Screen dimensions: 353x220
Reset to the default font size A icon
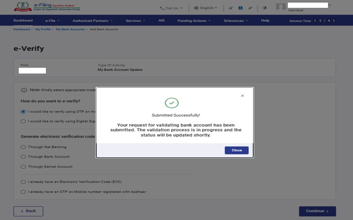240,8
